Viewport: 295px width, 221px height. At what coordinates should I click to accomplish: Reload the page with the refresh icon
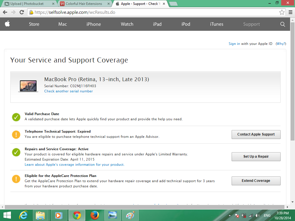coord(22,12)
